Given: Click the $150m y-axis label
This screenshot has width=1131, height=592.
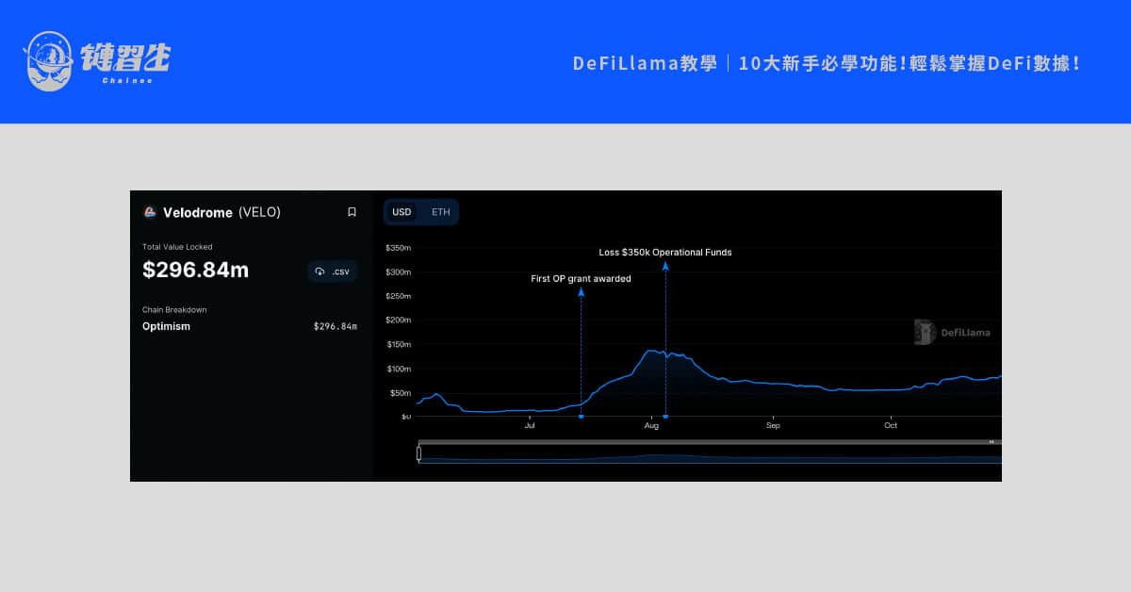Looking at the screenshot, I should (399, 344).
